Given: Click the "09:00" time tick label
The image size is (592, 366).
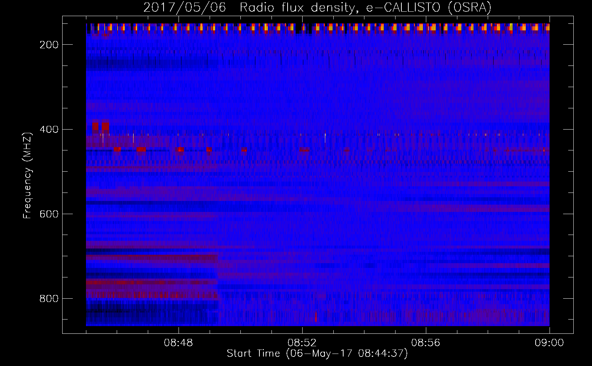Looking at the screenshot, I should pyautogui.click(x=549, y=343).
